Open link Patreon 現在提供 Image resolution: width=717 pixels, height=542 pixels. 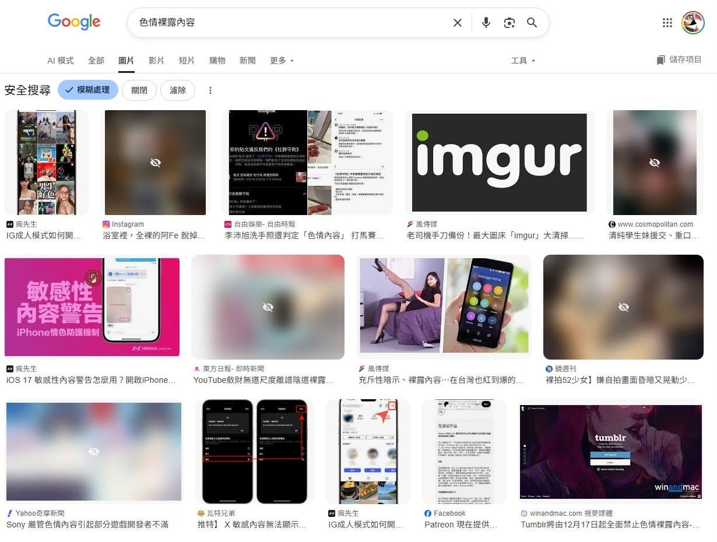point(461,525)
